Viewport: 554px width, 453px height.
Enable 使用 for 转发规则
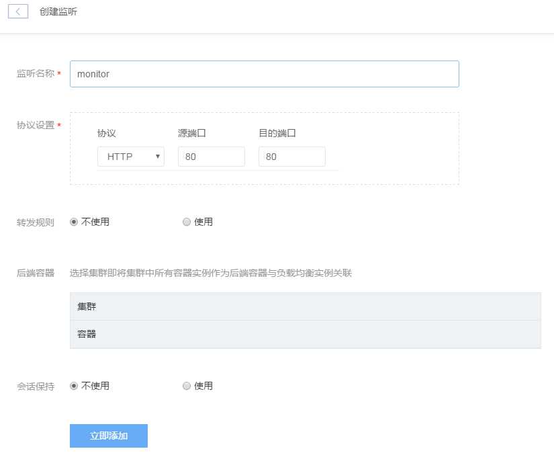[x=187, y=222]
